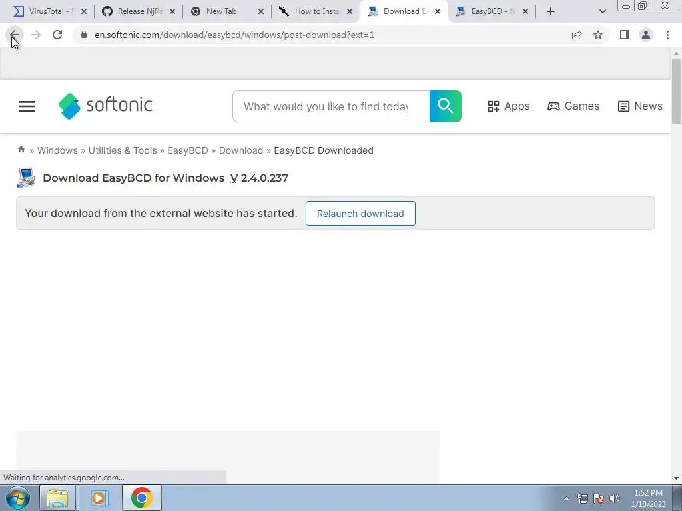Click the volume speaker tray icon
682x511 pixels.
[615, 498]
